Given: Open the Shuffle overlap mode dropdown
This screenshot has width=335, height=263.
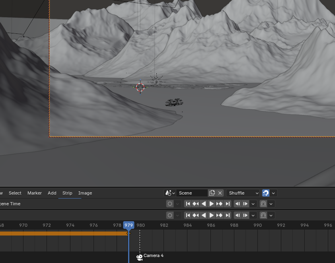Looking at the screenshot, I should (x=243, y=193).
